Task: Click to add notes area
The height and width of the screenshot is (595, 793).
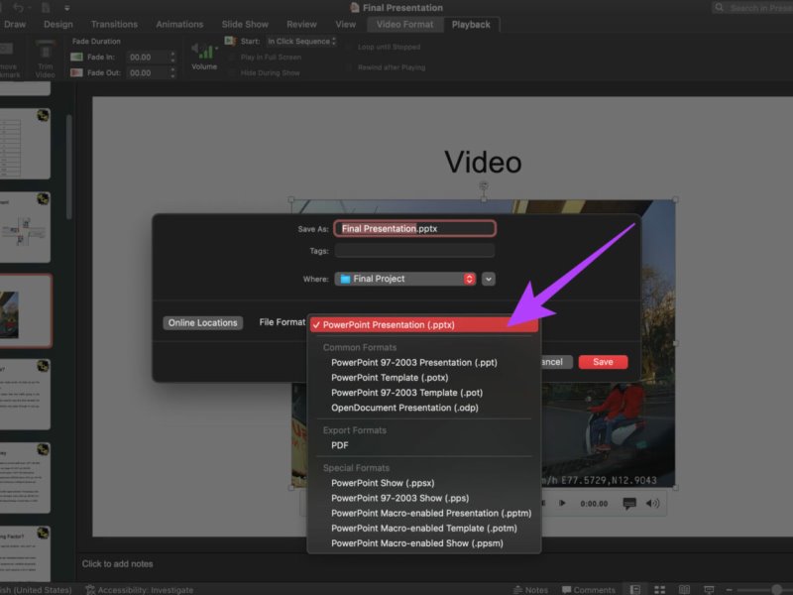Action: [x=117, y=563]
